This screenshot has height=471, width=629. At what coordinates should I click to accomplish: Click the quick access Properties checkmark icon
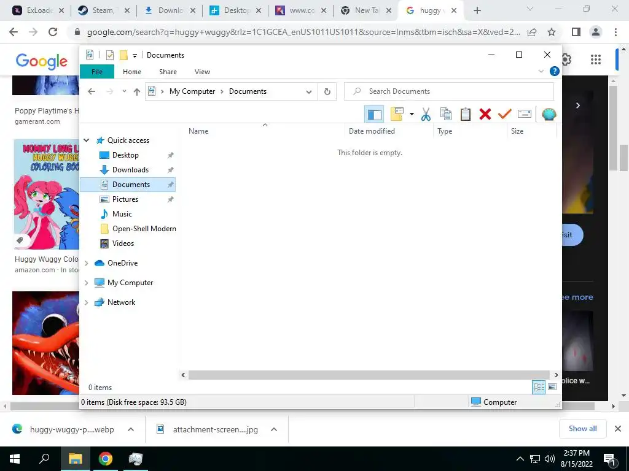110,55
